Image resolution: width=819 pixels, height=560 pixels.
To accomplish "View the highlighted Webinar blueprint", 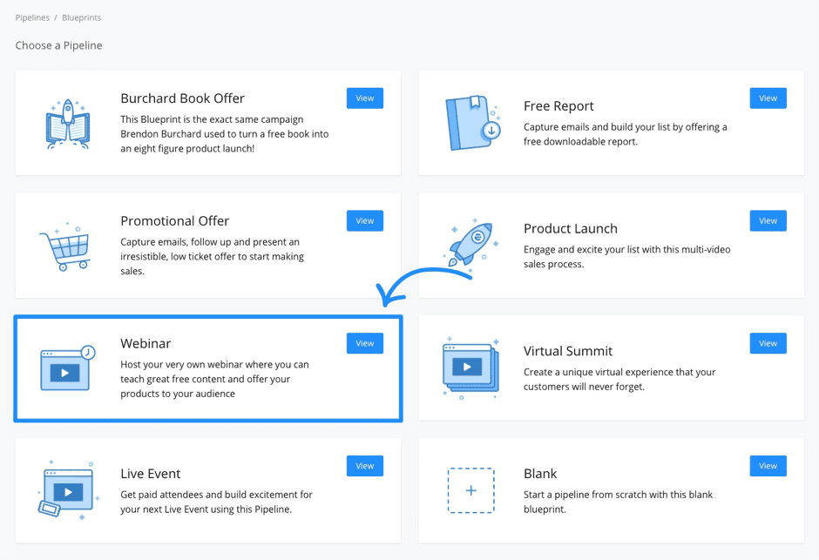I will click(x=364, y=343).
